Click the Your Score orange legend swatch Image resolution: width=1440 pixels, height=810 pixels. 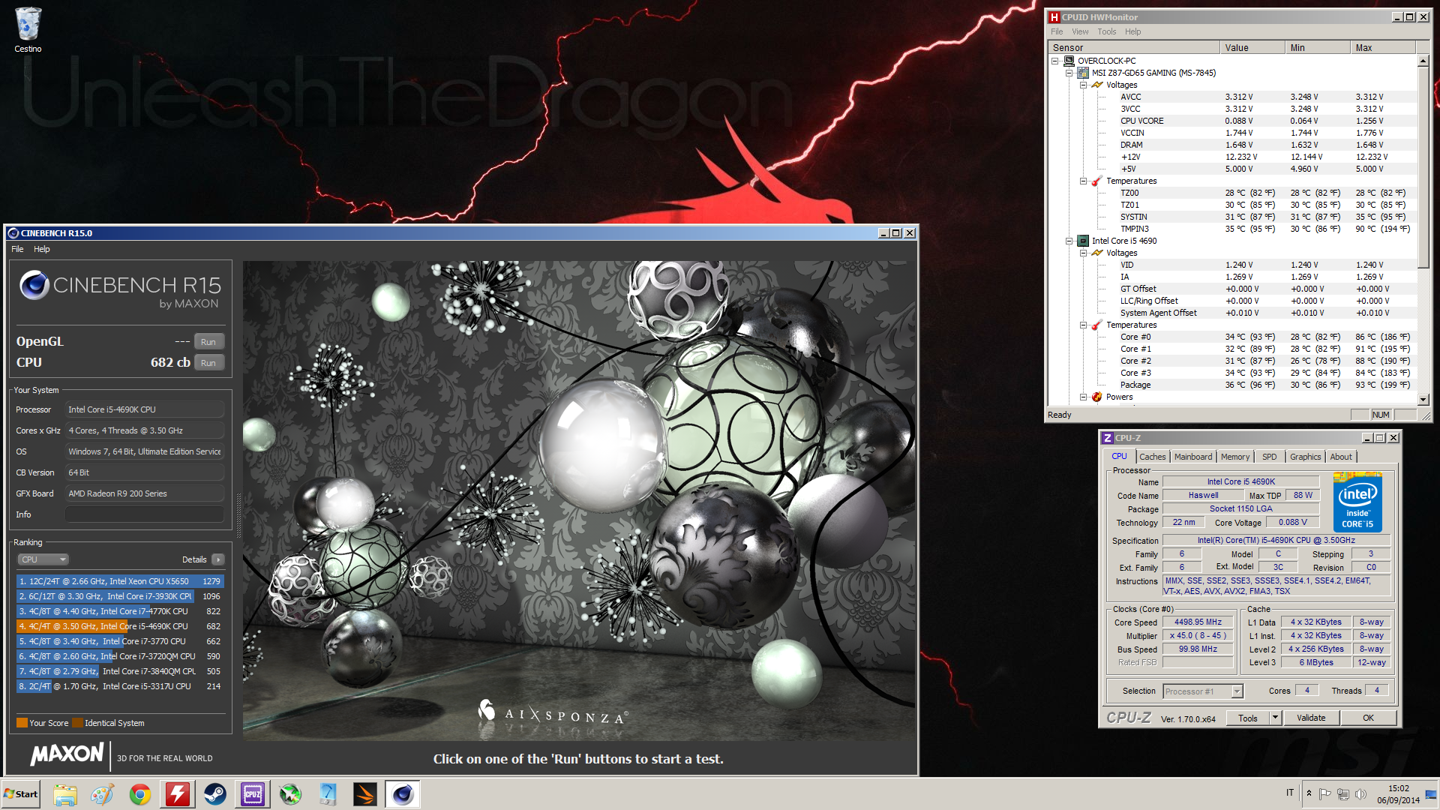[x=22, y=723]
